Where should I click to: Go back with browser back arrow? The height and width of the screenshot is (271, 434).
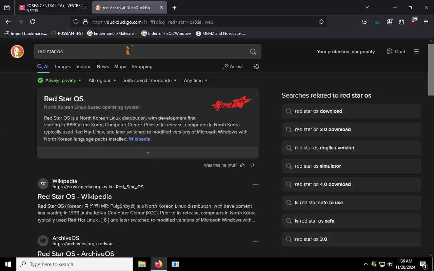tap(8, 22)
